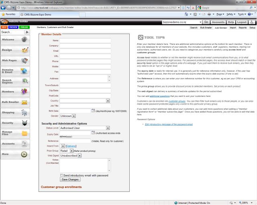The width and height of the screenshot is (257, 205).
Task: Open Web Pages from the sidebar
Action: [x=15, y=60]
